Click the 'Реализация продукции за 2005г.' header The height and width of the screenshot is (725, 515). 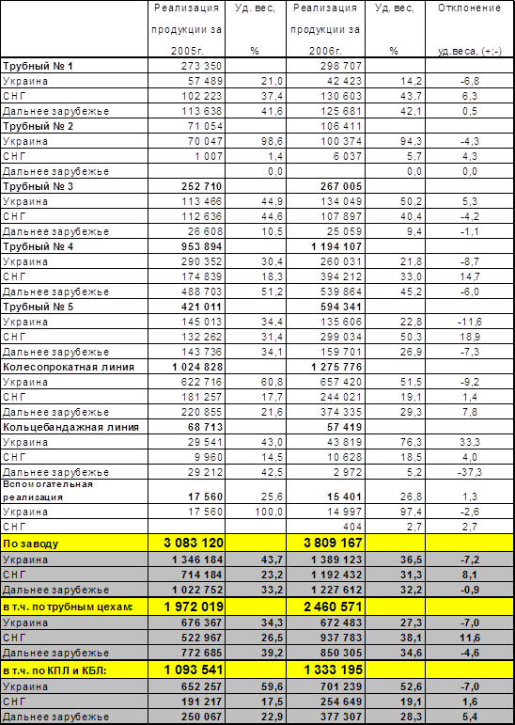coord(186,29)
